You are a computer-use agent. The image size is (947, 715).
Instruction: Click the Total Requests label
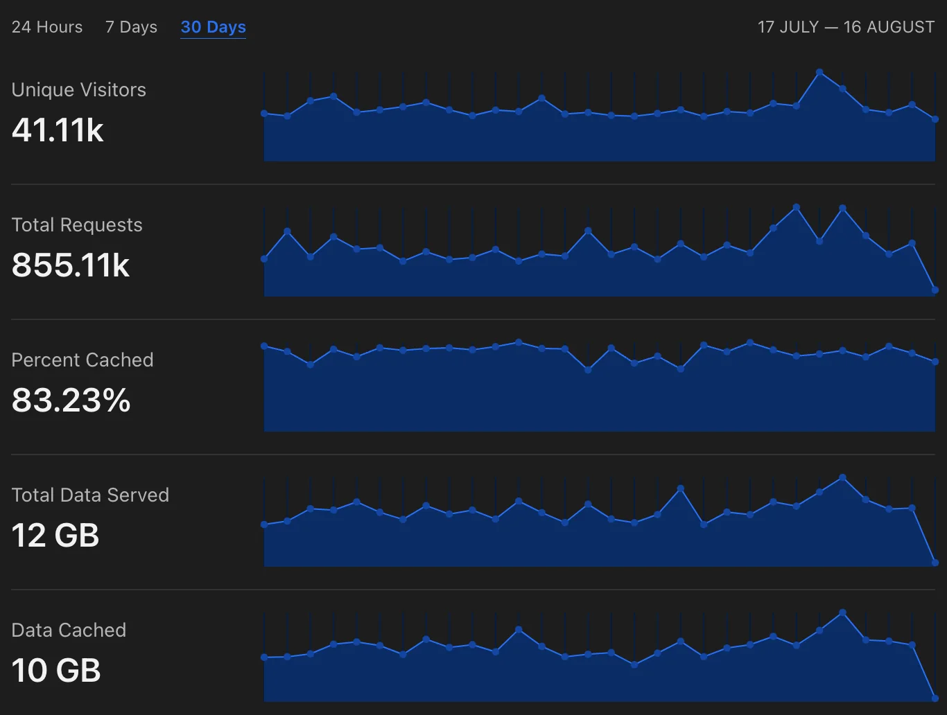click(x=77, y=224)
